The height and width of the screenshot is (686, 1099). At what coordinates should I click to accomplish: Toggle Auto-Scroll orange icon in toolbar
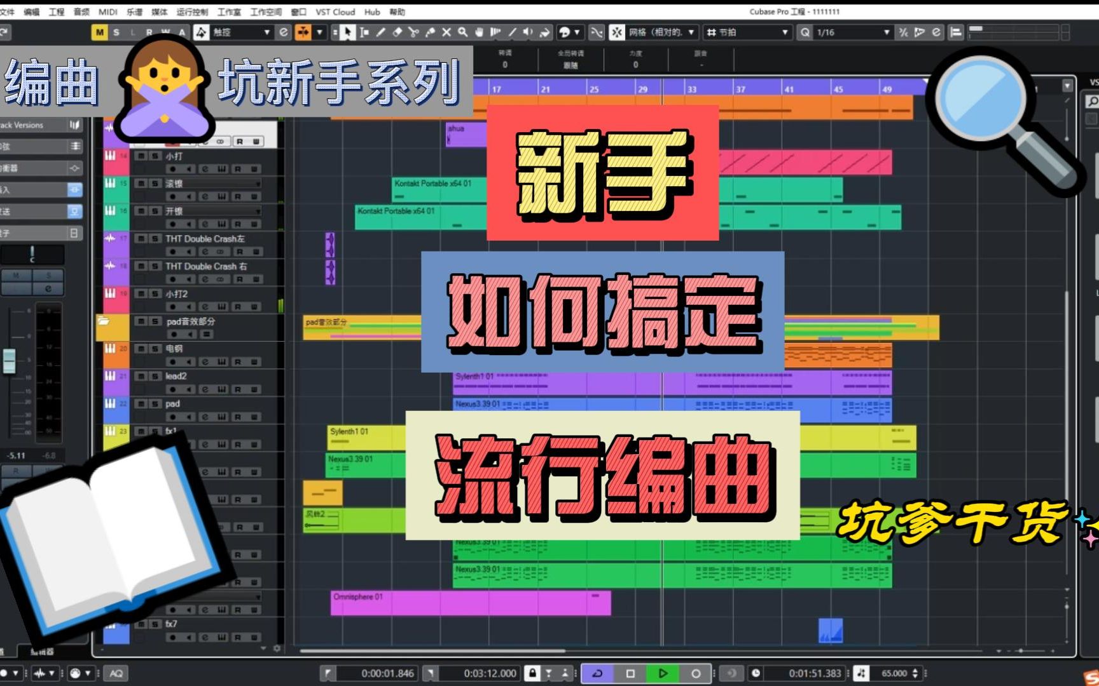[x=303, y=32]
